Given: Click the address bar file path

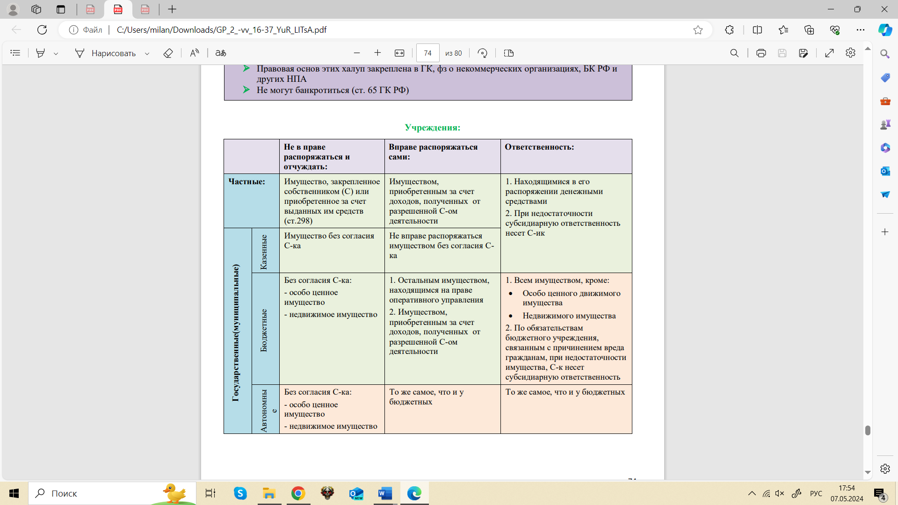Looking at the screenshot, I should pyautogui.click(x=222, y=30).
